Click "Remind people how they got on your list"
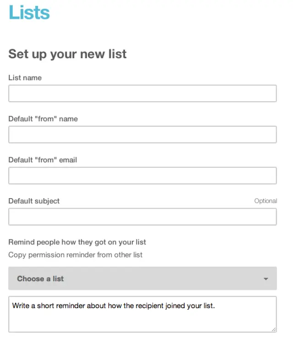Viewport: 293px width, 338px height. coord(77,242)
